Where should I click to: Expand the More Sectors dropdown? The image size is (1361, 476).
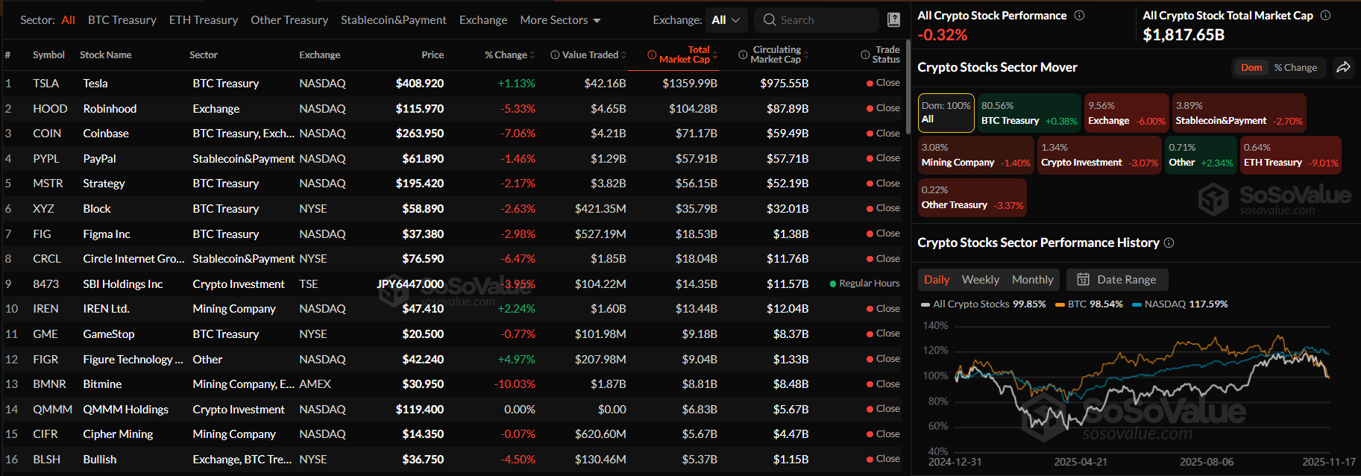point(560,20)
